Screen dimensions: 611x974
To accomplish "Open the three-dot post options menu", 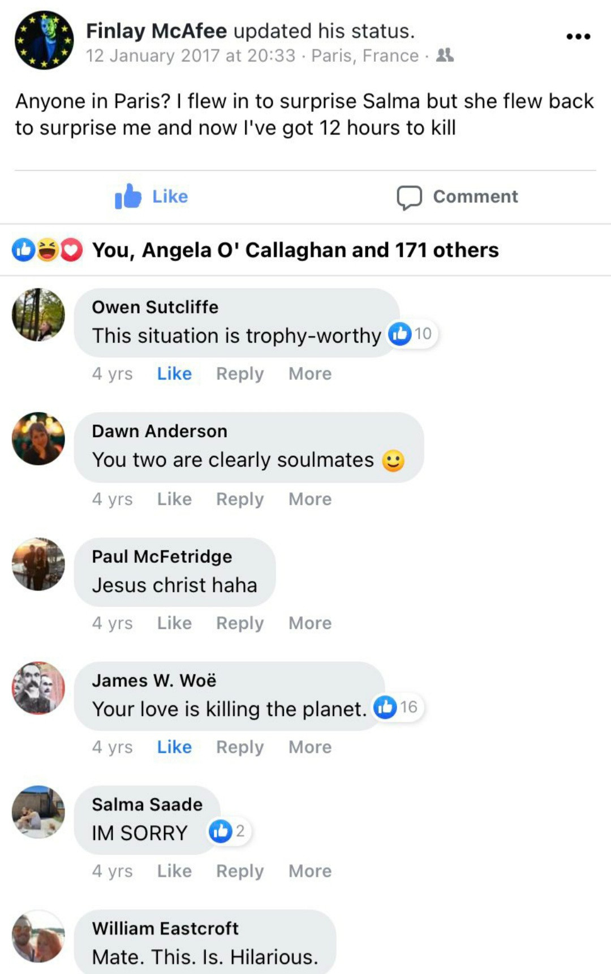I will click(578, 36).
